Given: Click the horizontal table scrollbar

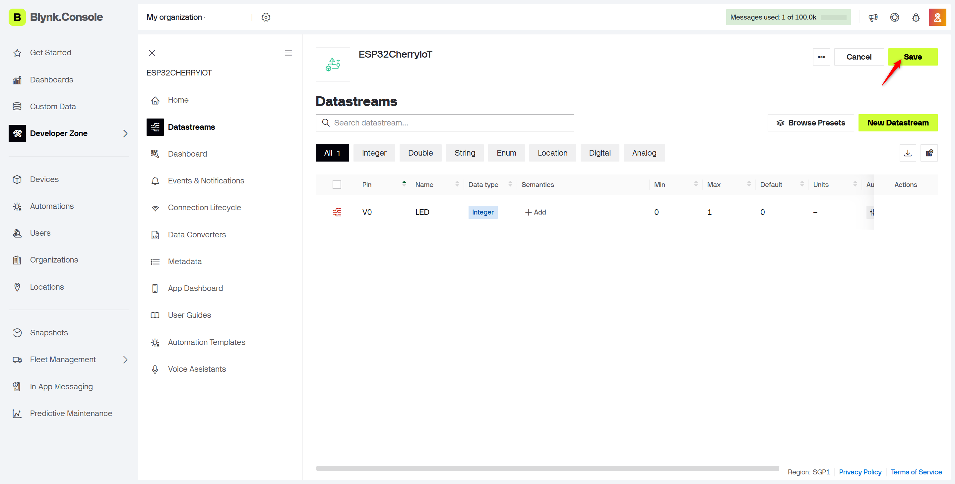Looking at the screenshot, I should 547,468.
